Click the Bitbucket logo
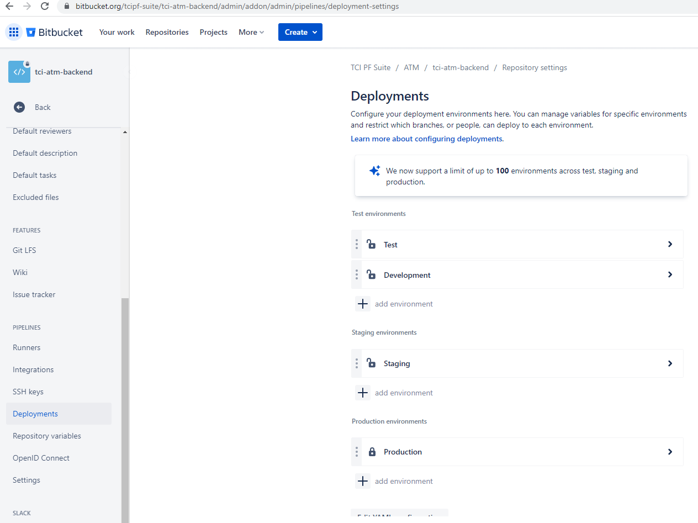The image size is (698, 523). tap(54, 32)
